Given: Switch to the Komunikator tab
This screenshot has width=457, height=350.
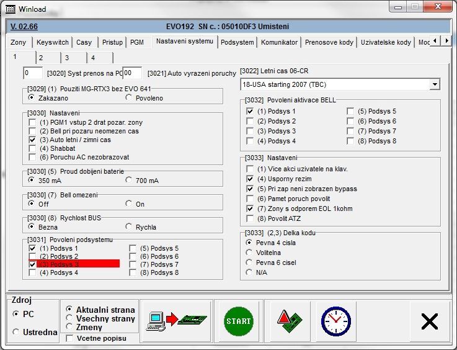Looking at the screenshot, I should coord(279,42).
